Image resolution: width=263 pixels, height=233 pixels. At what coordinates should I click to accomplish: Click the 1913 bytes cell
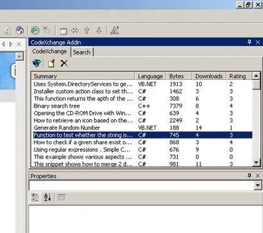tap(176, 84)
